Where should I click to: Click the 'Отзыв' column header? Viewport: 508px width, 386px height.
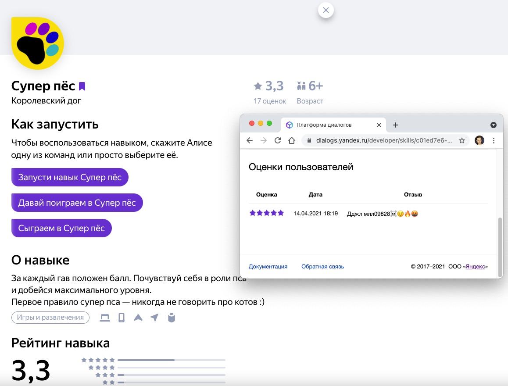(413, 195)
